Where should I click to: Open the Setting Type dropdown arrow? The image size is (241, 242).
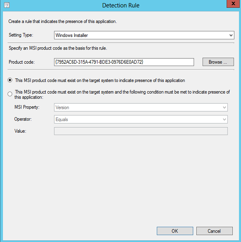[231, 35]
